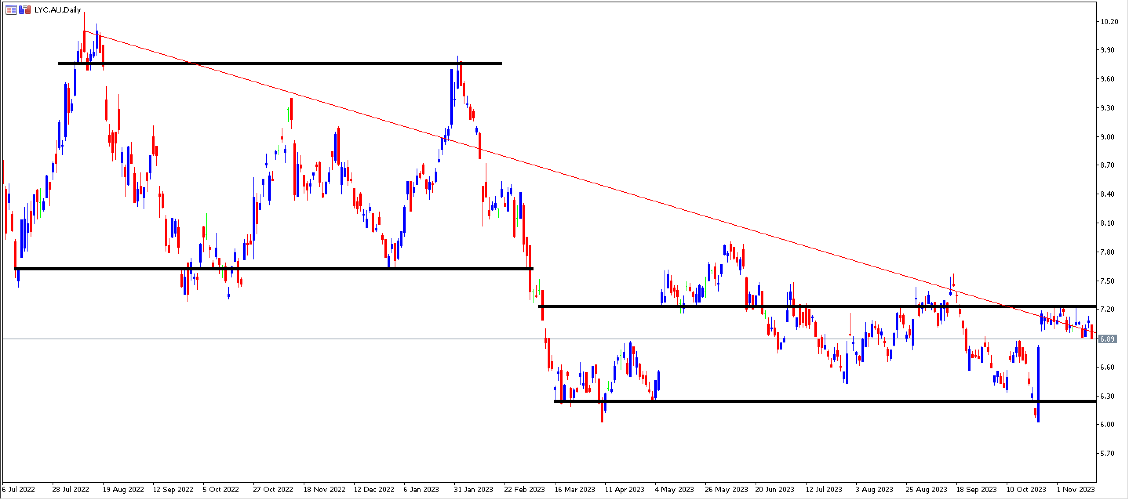Click the 10.20 price scale label
The height and width of the screenshot is (500, 1129).
(x=1109, y=22)
